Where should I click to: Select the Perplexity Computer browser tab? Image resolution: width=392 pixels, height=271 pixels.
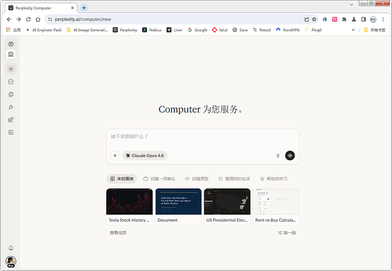[x=42, y=8]
